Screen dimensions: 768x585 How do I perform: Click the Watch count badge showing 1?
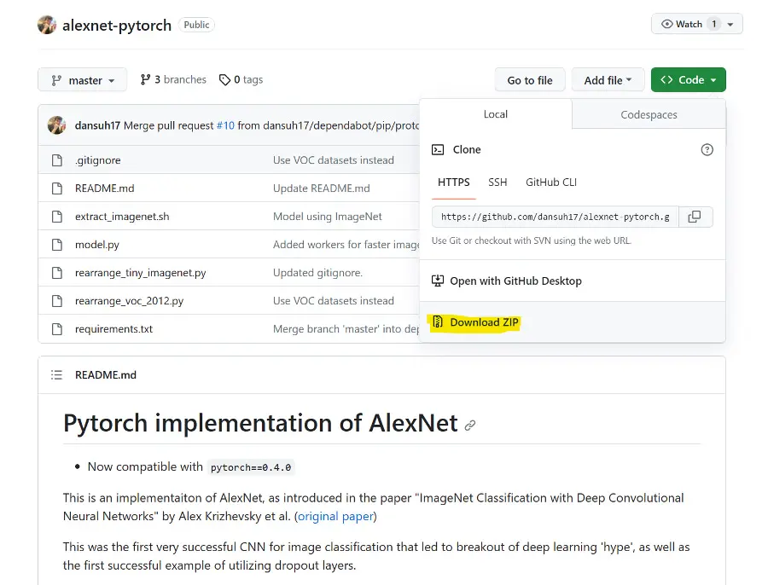tap(714, 24)
